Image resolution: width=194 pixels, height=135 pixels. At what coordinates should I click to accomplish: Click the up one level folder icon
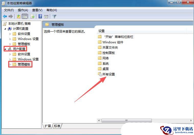(19, 16)
